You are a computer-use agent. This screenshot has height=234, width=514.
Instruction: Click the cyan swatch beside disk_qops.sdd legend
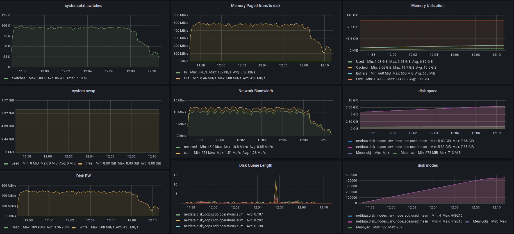pos(178,226)
